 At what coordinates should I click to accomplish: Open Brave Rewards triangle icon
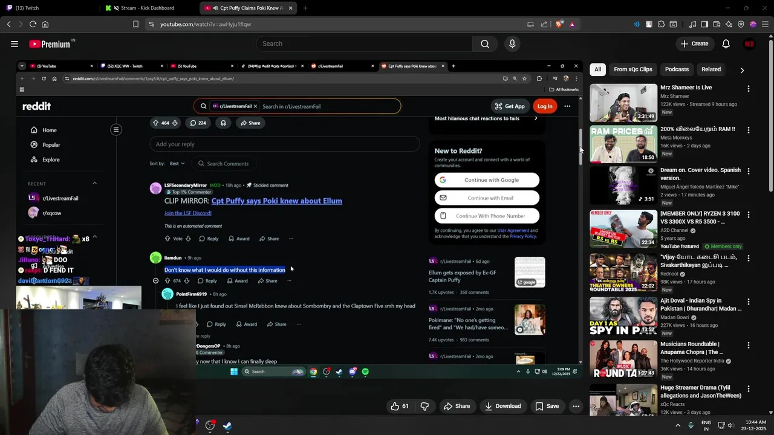(x=572, y=24)
